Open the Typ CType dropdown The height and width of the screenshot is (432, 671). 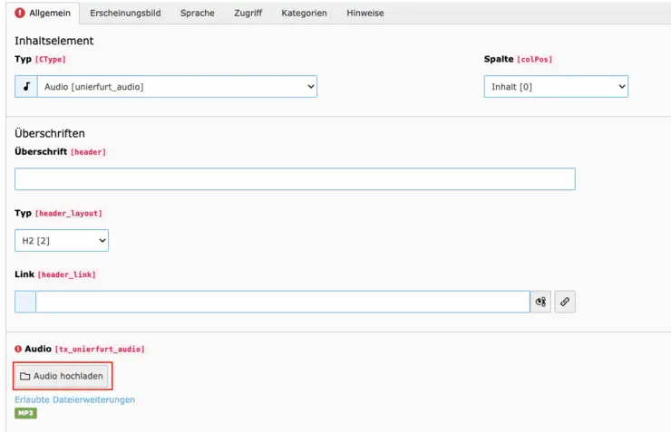coord(177,87)
